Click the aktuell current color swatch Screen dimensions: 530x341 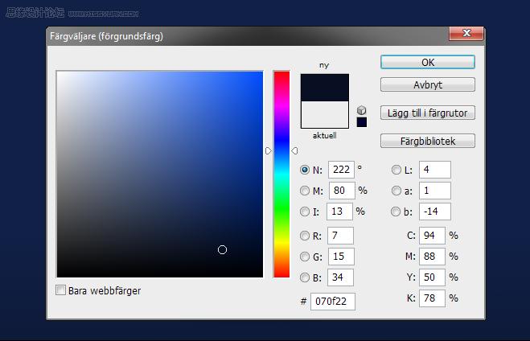click(324, 114)
